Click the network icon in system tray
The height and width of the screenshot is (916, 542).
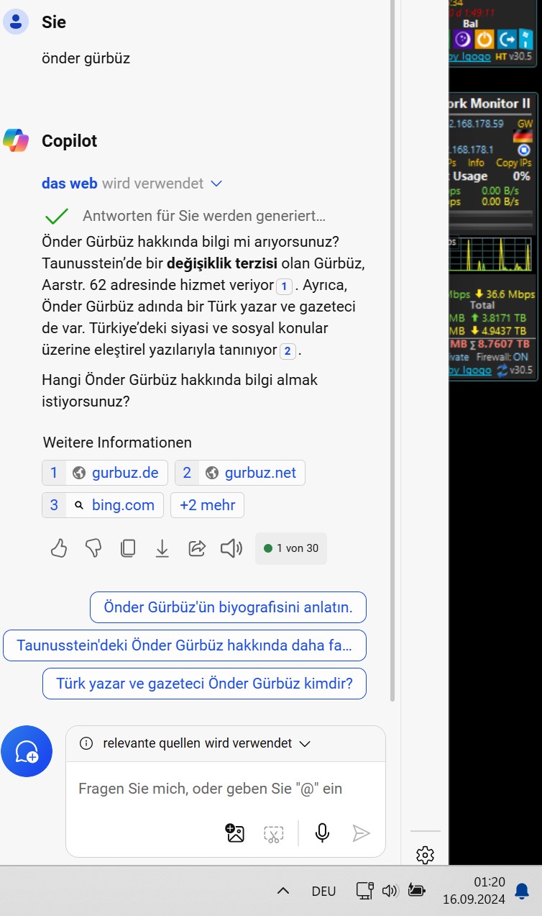[x=365, y=891]
